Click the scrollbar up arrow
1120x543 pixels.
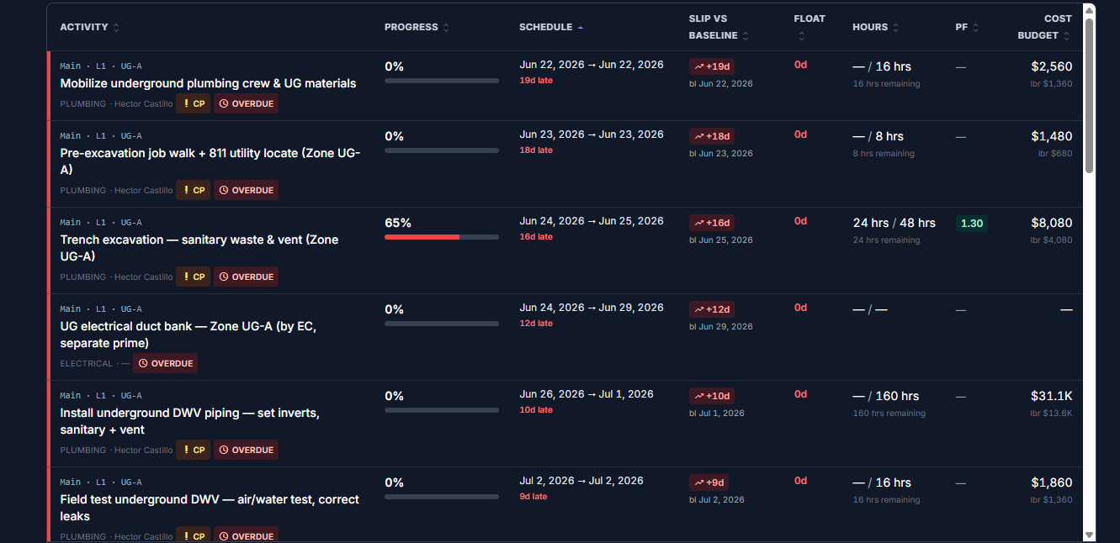click(1089, 10)
